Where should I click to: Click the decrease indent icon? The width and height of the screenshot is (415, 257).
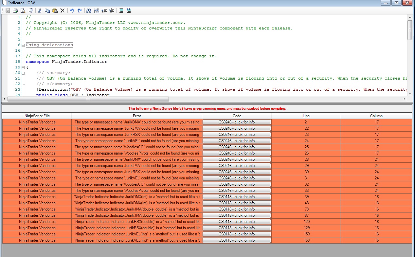click(104, 10)
